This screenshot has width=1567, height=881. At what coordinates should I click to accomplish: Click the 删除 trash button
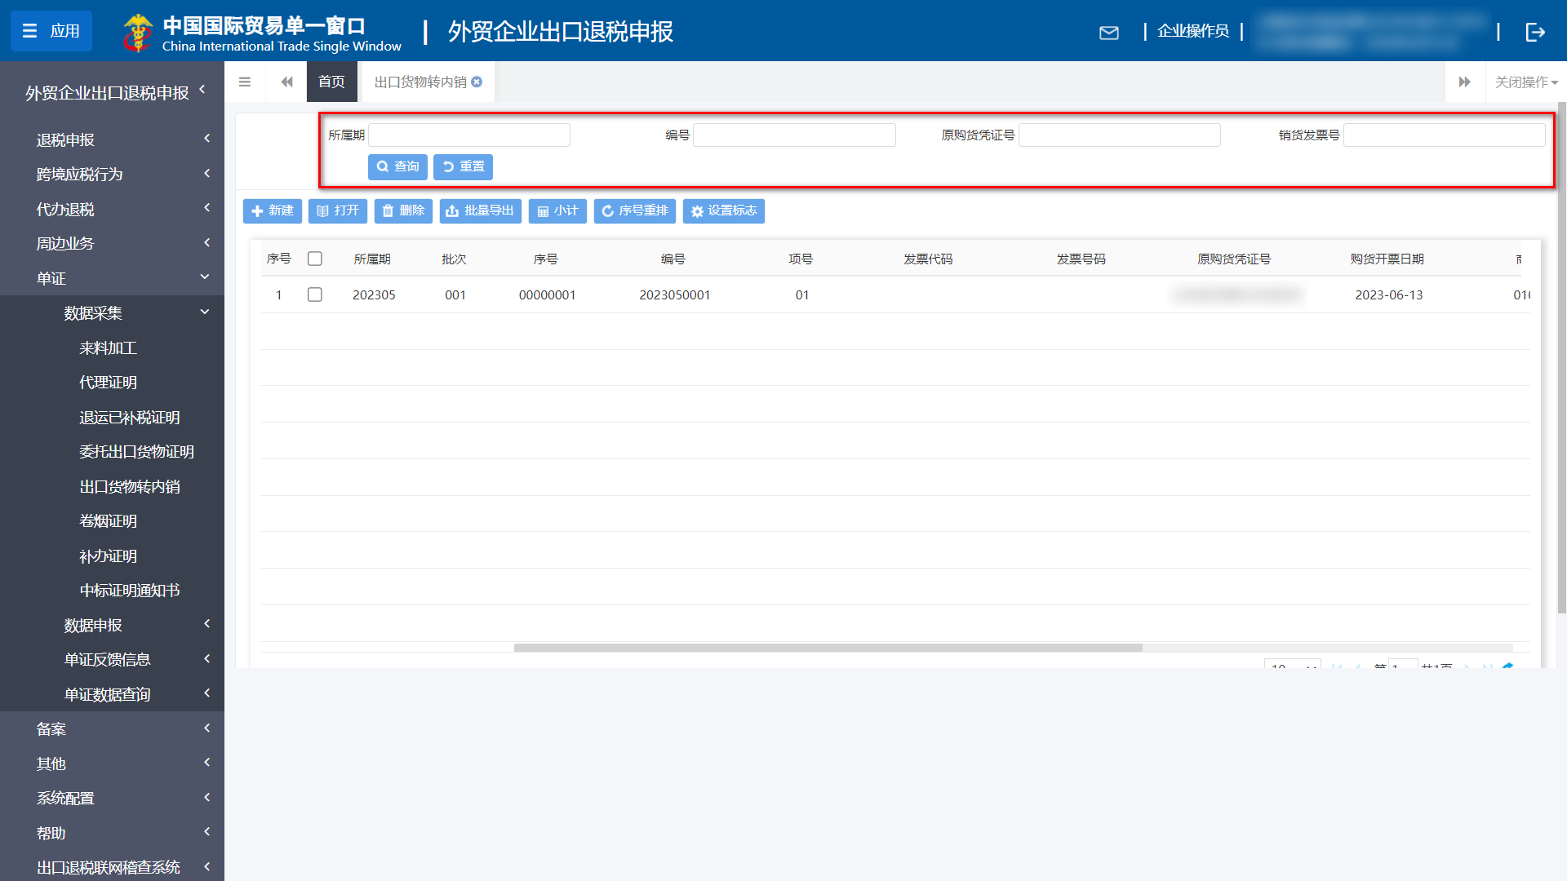point(403,211)
